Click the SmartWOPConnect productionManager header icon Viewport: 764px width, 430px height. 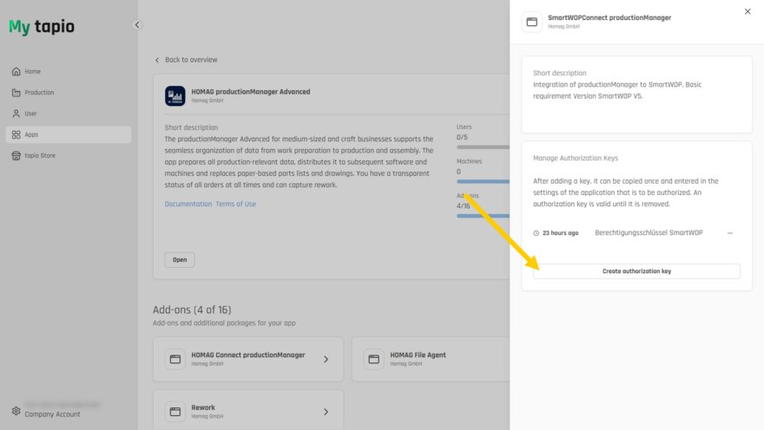click(531, 22)
